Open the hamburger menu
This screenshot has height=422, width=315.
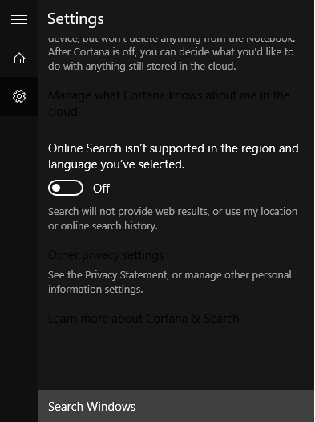[x=19, y=19]
